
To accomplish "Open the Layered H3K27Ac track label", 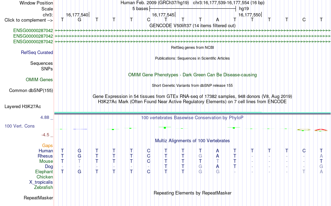I will click(x=23, y=107).
